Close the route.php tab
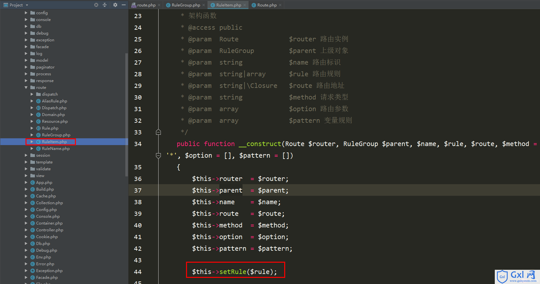This screenshot has width=540, height=284. pos(159,5)
